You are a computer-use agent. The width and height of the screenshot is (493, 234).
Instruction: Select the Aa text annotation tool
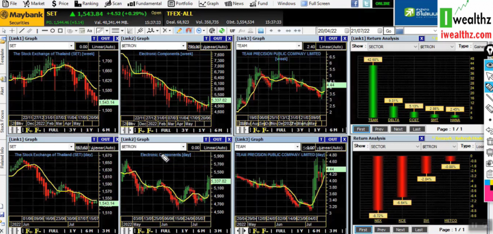click(x=90, y=30)
